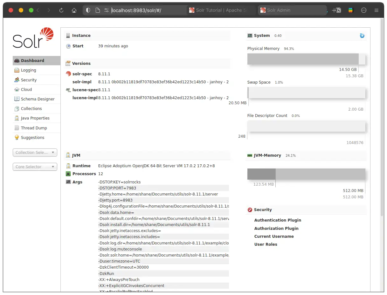Click the '39 minutes ago' start value
387x295 pixels.
point(113,46)
